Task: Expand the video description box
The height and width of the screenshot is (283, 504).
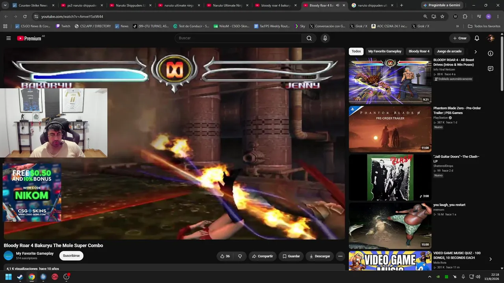Action: click(x=174, y=268)
